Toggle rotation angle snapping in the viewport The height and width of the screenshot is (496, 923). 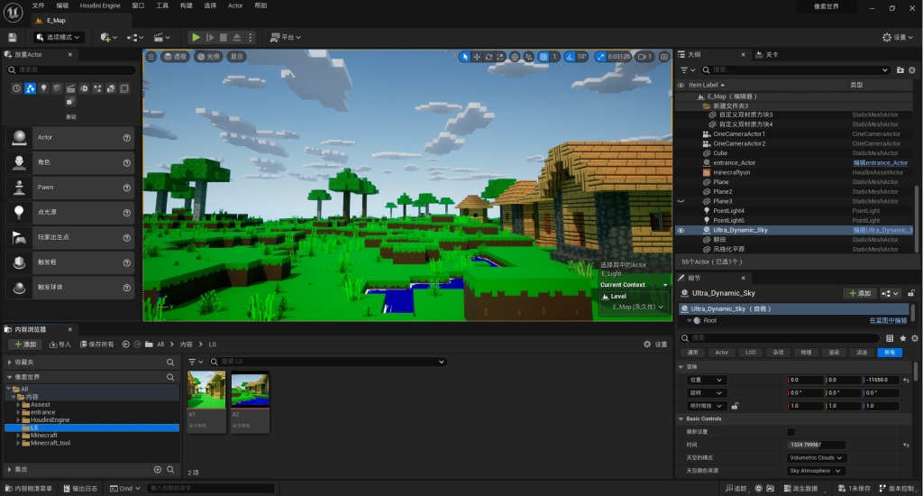pyautogui.click(x=570, y=57)
